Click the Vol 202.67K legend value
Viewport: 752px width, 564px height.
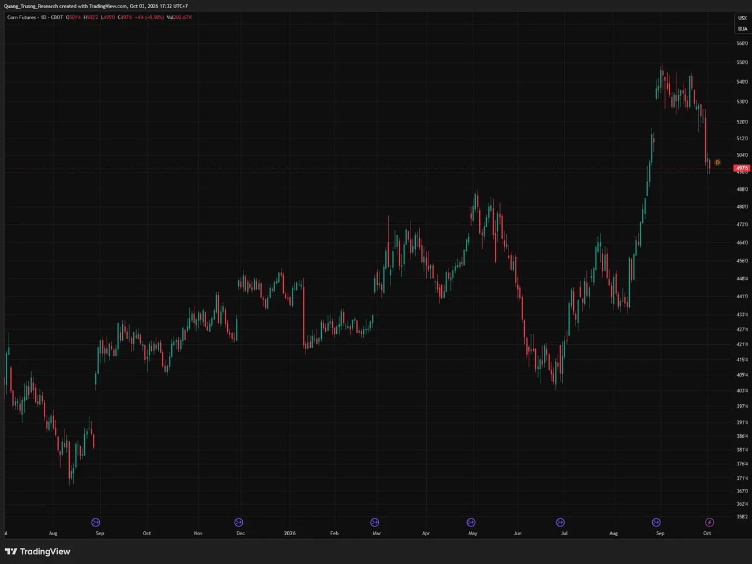tap(179, 17)
